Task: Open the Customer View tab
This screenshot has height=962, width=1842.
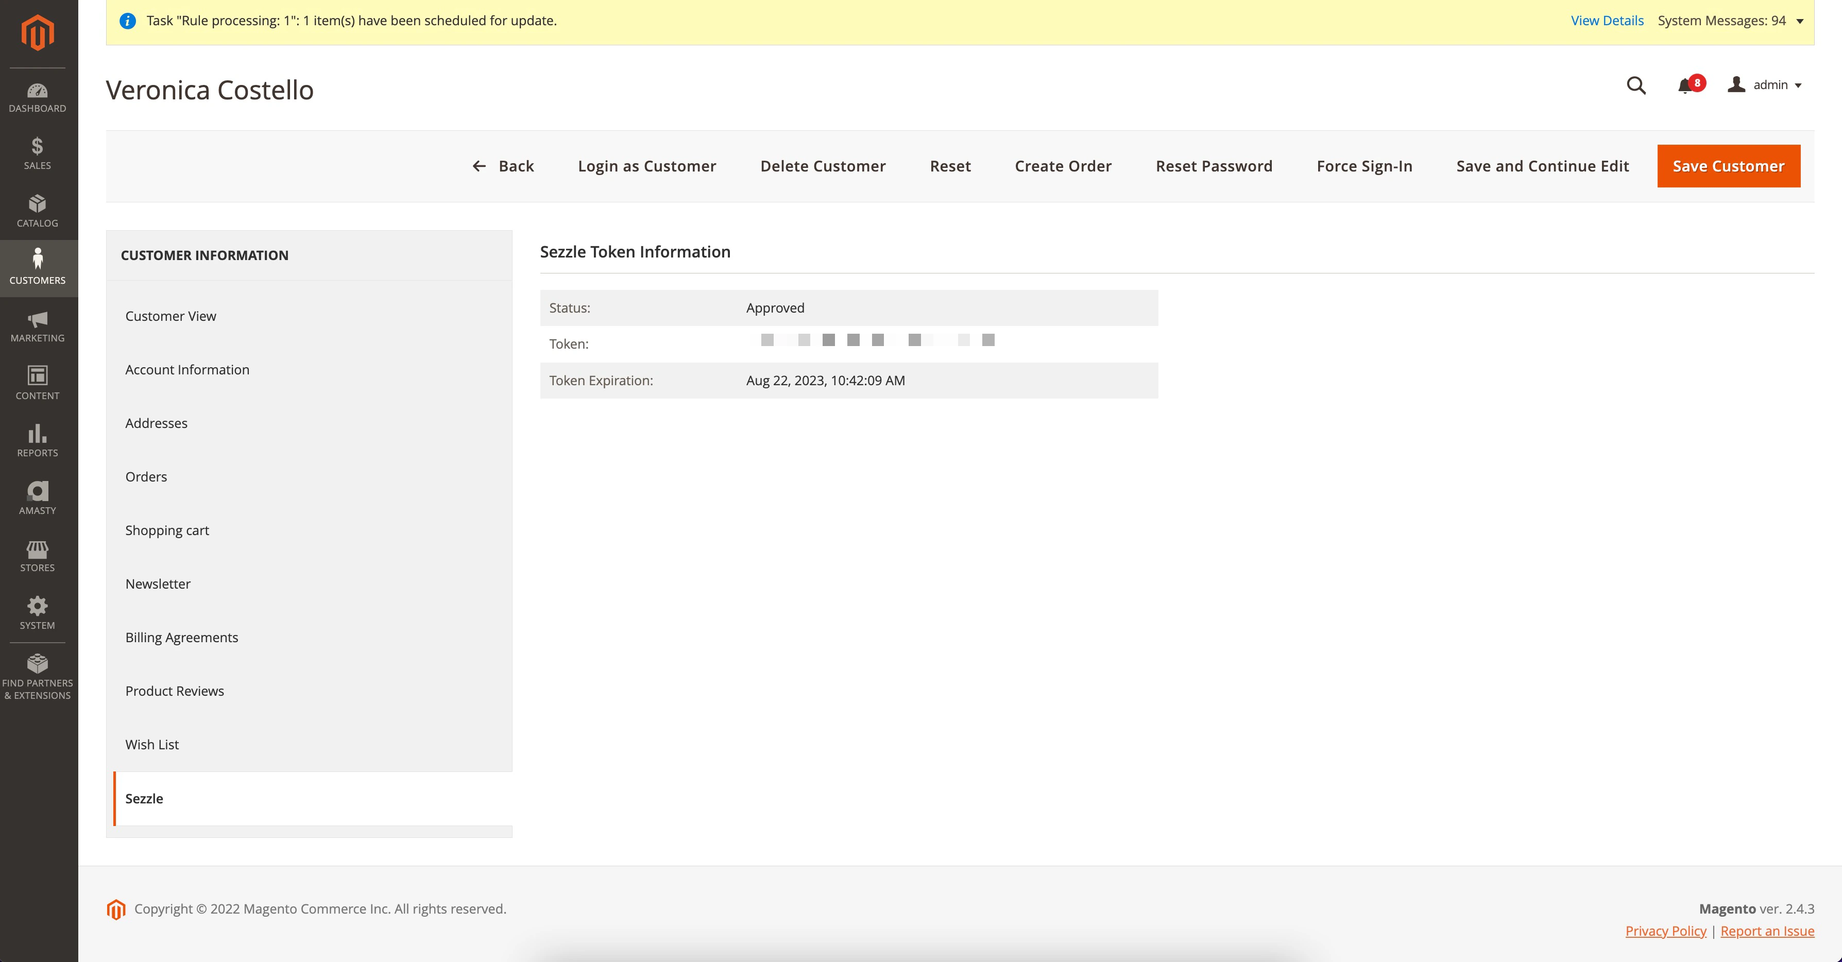Action: click(313, 316)
